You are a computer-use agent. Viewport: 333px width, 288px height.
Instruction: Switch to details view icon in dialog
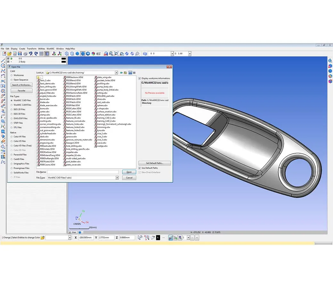[134, 73]
